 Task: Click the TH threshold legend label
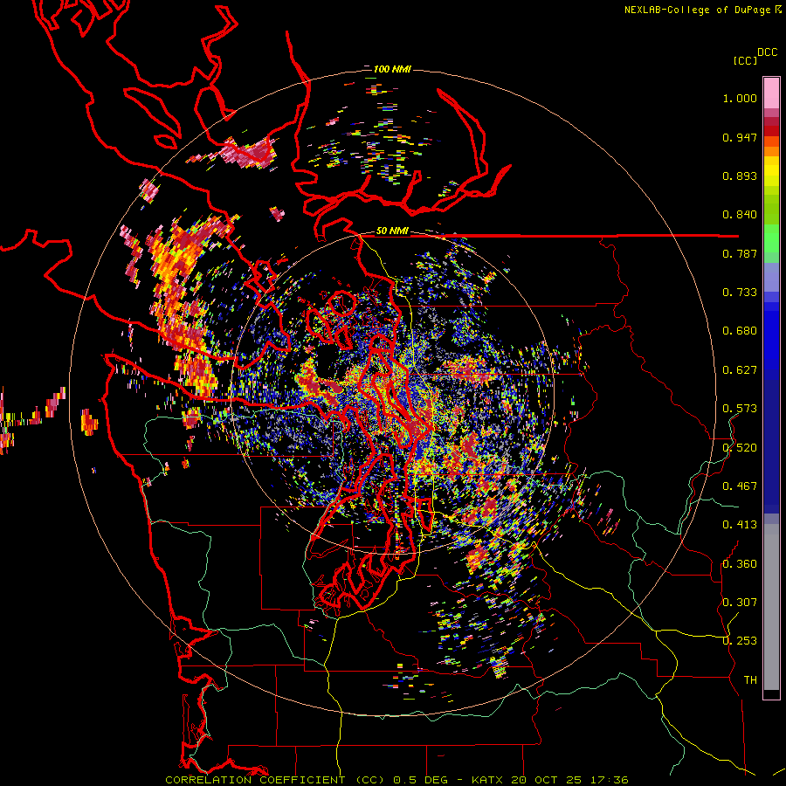(750, 680)
